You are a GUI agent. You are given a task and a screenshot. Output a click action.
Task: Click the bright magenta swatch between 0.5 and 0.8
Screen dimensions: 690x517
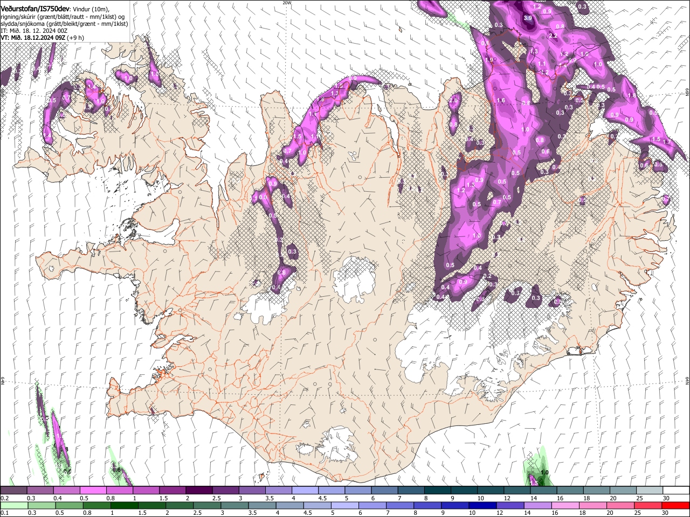tap(93, 491)
